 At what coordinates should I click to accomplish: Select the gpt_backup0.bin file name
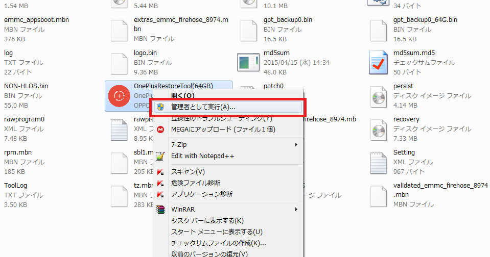click(288, 20)
